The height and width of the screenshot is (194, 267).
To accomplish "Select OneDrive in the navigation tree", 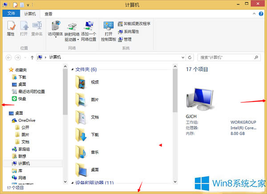I will click(24, 121).
